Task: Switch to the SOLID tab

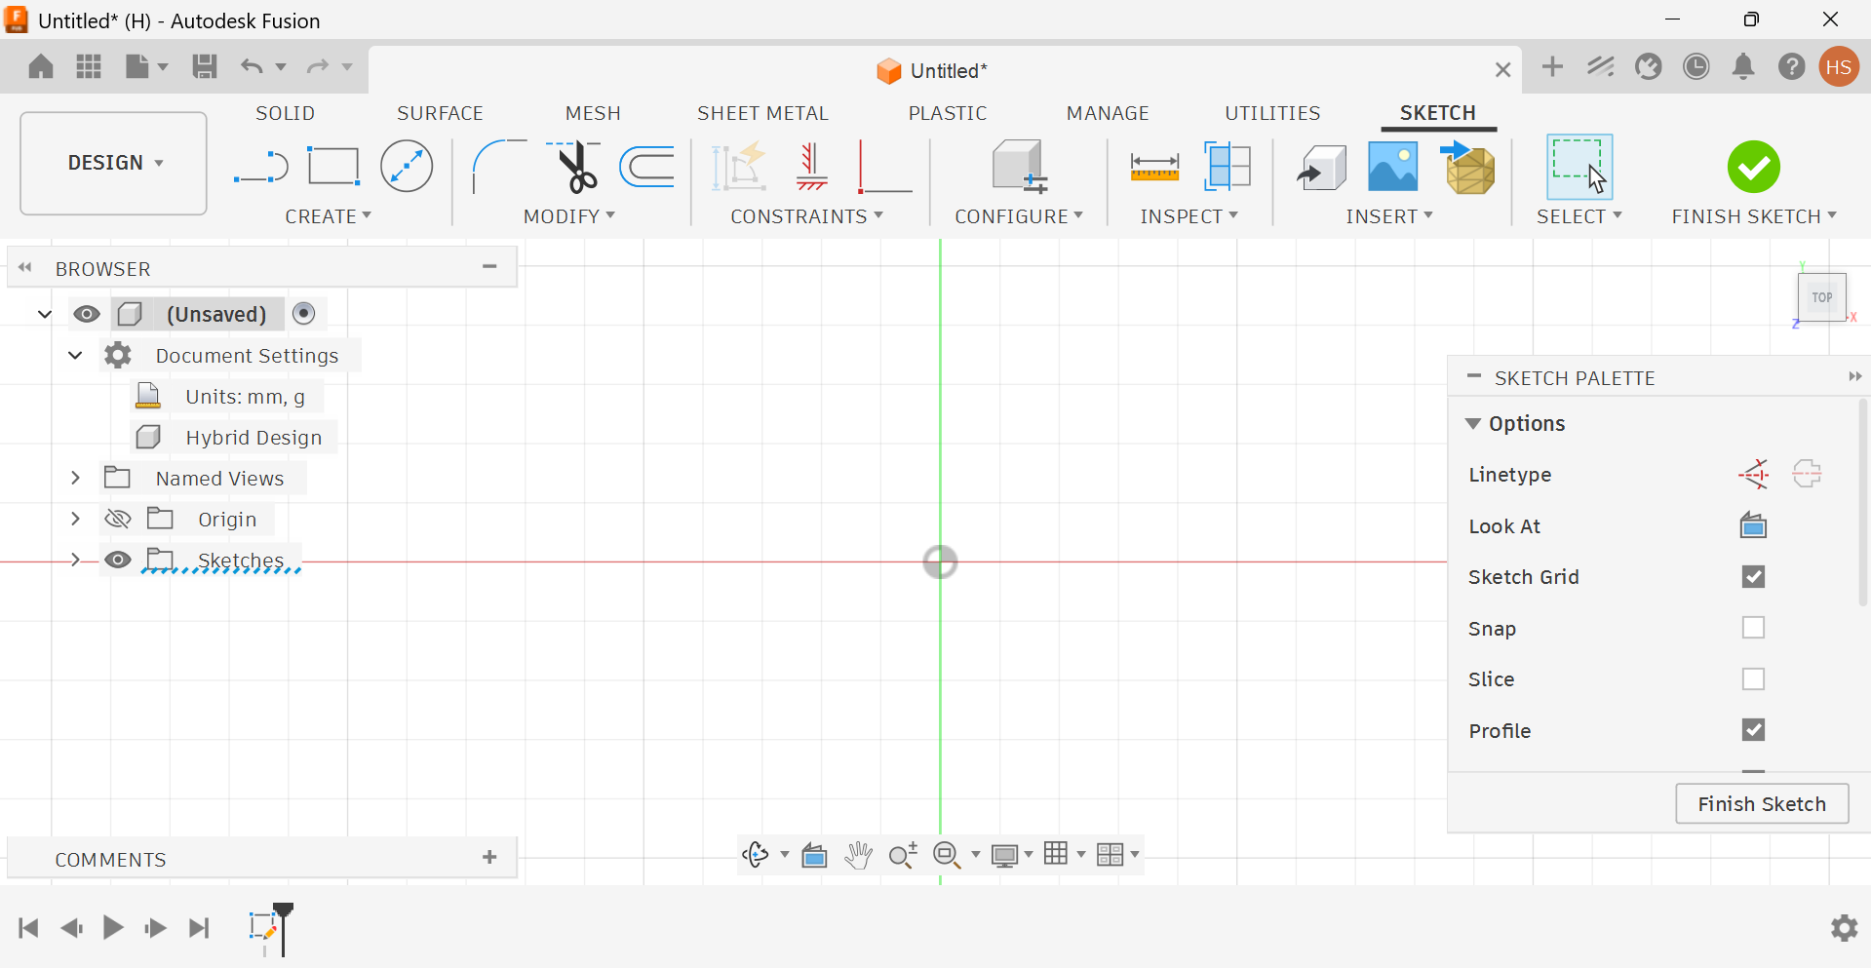Action: click(x=285, y=113)
